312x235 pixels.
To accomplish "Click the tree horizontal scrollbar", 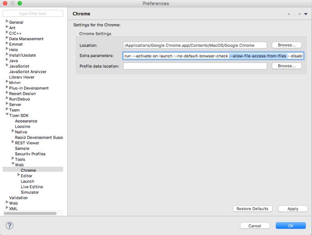I will (30, 213).
